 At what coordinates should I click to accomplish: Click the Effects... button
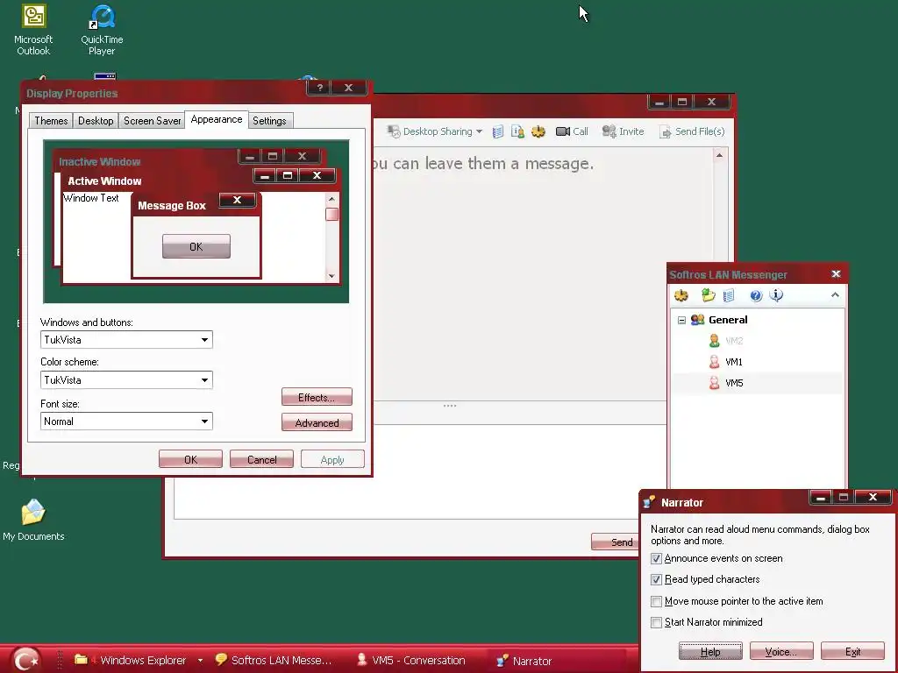point(317,397)
